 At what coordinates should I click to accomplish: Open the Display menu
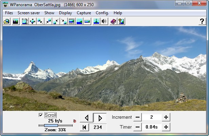[65, 13]
